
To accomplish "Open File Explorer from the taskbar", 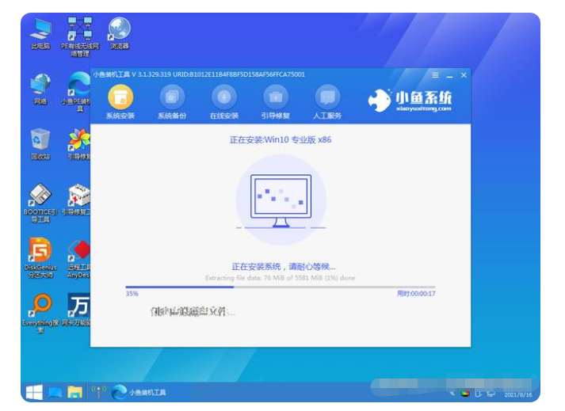I will coord(75,392).
